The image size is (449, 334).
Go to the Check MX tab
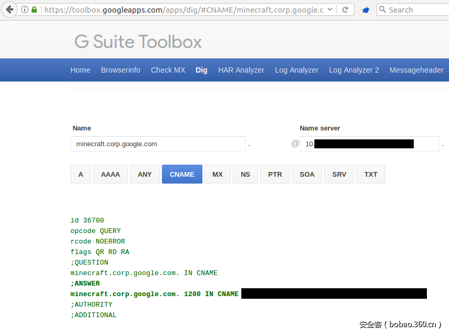tap(168, 70)
